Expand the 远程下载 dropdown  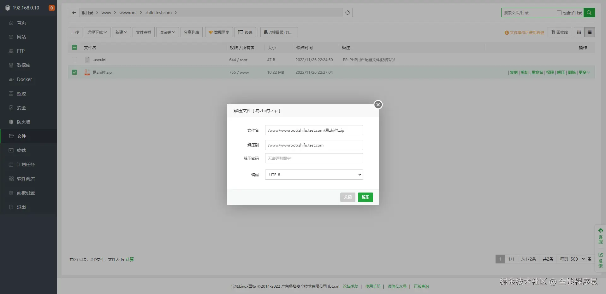[x=97, y=32]
